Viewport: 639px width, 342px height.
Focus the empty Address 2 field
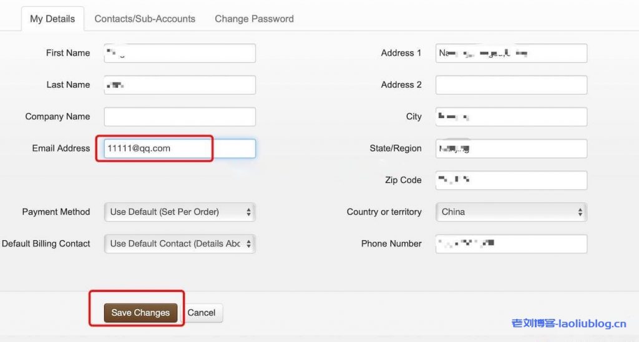click(511, 85)
